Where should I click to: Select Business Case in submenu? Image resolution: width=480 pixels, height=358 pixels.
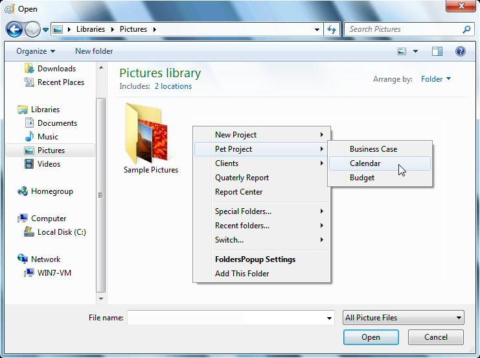click(x=380, y=149)
